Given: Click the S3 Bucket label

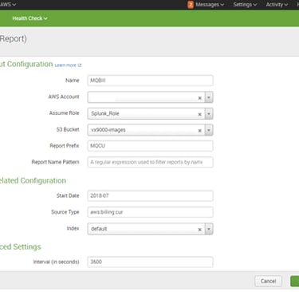Looking at the screenshot, I should point(68,129).
